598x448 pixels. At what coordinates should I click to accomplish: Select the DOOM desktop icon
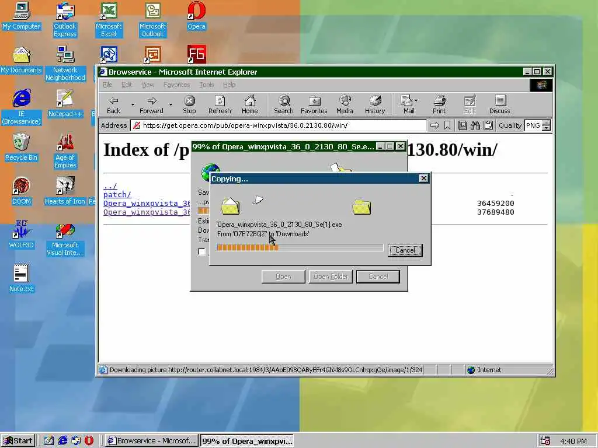[x=21, y=191]
